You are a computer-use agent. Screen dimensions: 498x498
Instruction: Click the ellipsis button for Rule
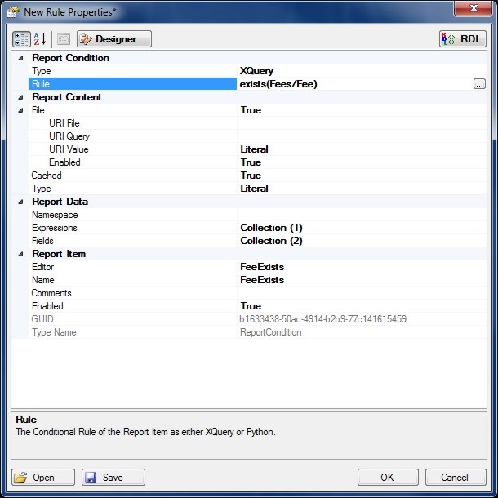[479, 84]
